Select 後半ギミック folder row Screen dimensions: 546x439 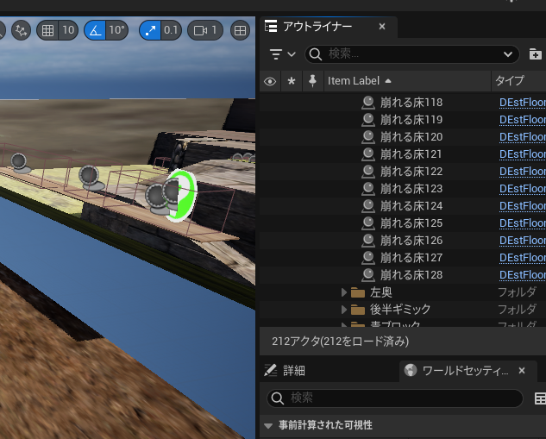[x=403, y=310]
